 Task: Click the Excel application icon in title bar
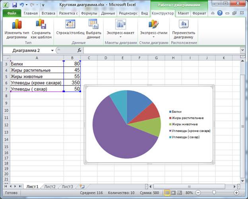[x=6, y=5]
